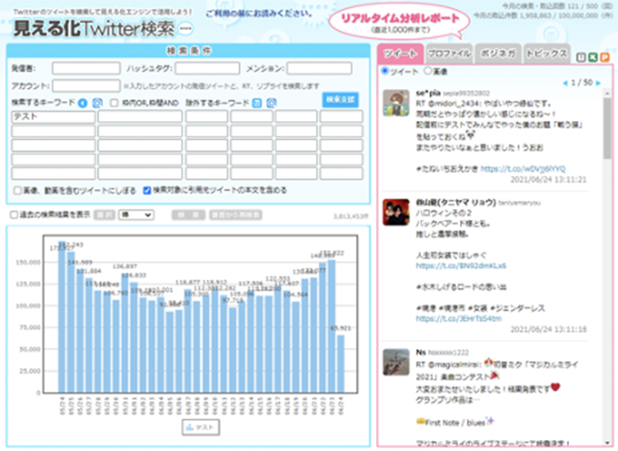This screenshot has height=451, width=618.
Task: Switch to the トピックス tab
Action: (x=547, y=53)
